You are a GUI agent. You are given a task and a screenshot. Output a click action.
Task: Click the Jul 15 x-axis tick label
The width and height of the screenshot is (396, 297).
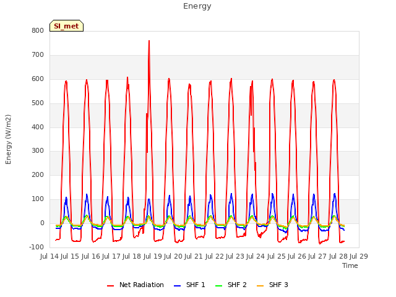(70, 256)
